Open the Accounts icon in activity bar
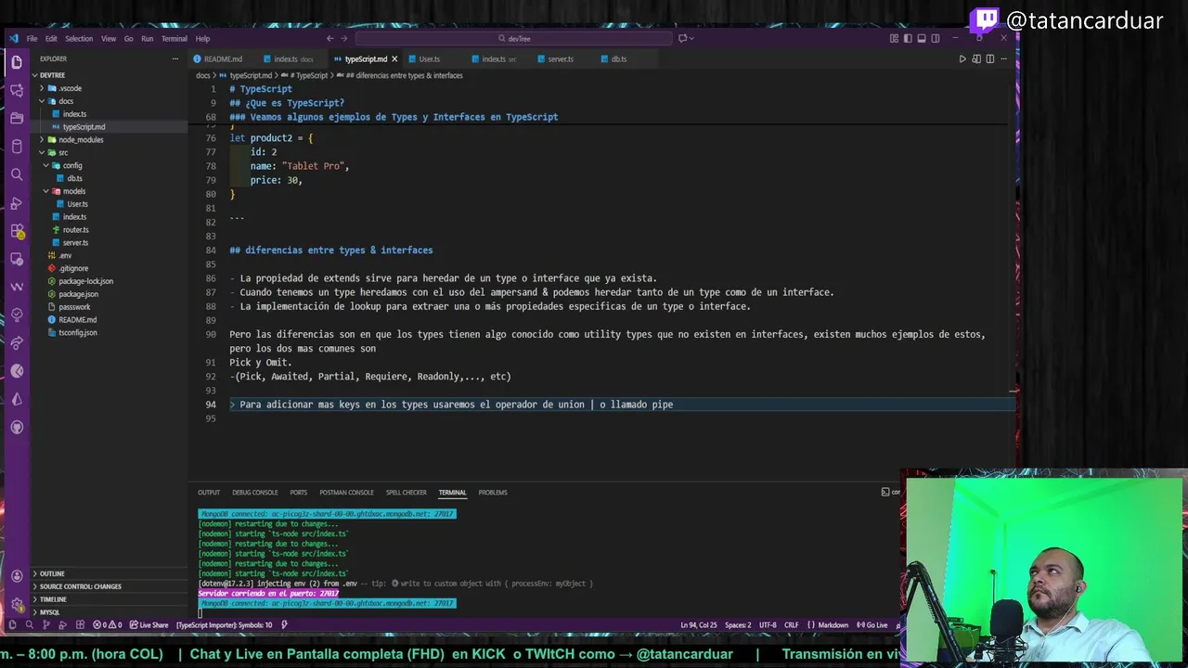 point(16,576)
